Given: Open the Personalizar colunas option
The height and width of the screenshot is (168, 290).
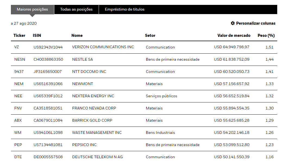Looking at the screenshot, I should (x=255, y=23).
